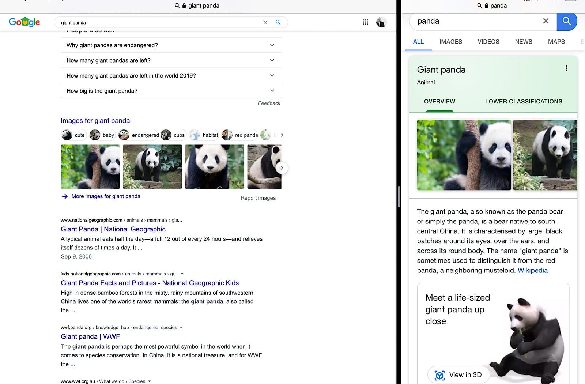Click the lock icon in the right address bar
585x384 pixels.
tap(486, 5)
